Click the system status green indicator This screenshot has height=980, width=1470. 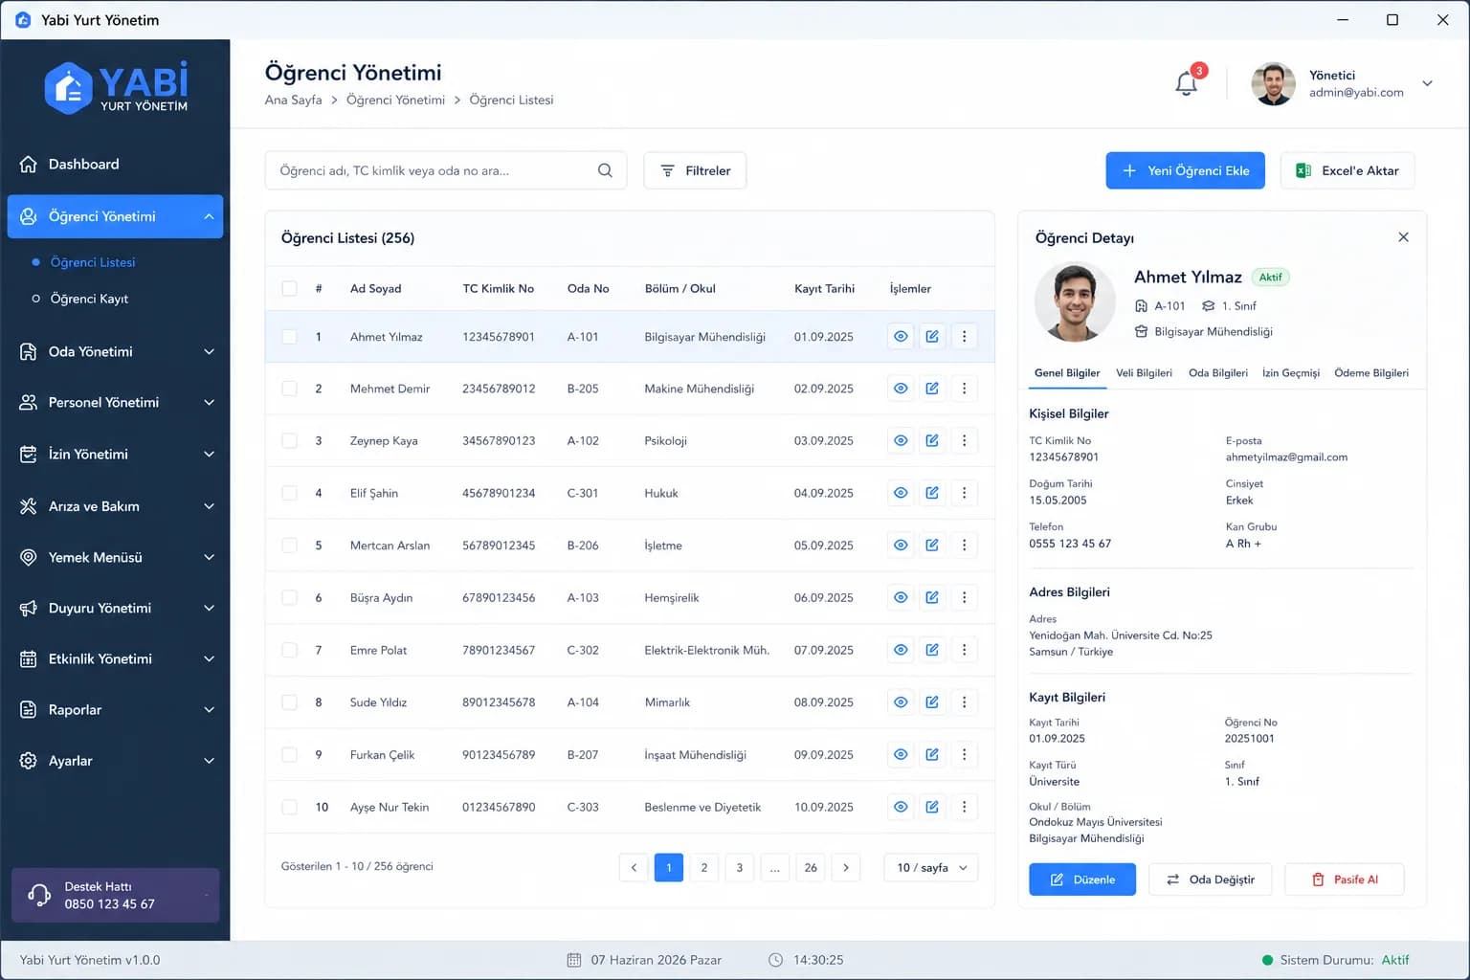[1267, 960]
